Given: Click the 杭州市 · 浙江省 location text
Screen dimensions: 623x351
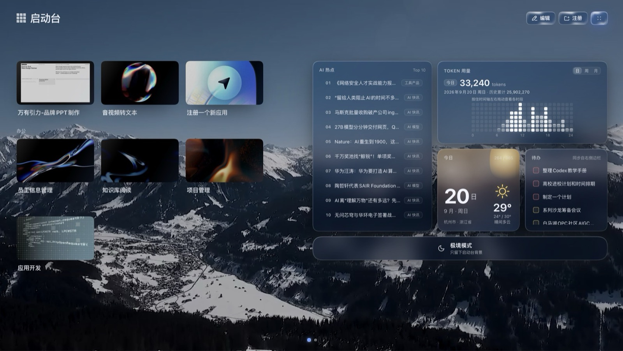Looking at the screenshot, I should pos(458,222).
